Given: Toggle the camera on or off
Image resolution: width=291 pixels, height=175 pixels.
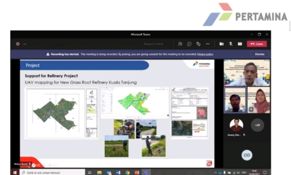Looking at the screenshot, I should 222,44.
